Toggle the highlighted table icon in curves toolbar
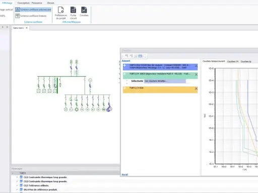Screen dimensions: 258x193 coord(140,56)
